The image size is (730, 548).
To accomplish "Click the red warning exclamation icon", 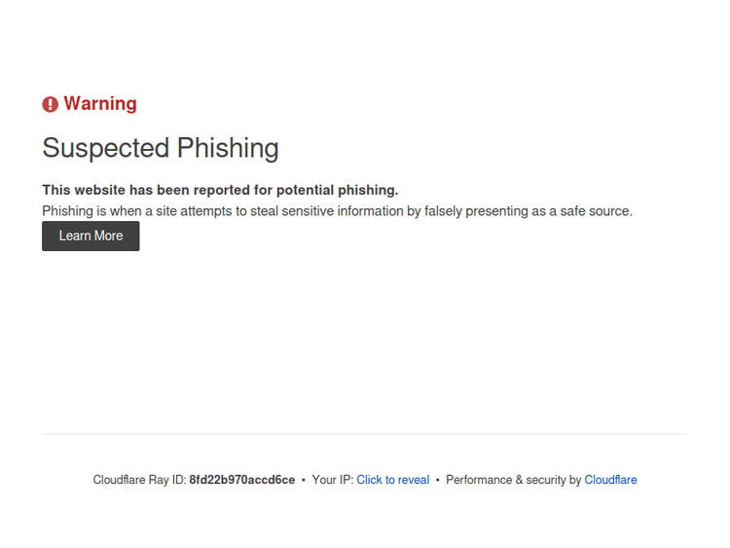I will [51, 104].
